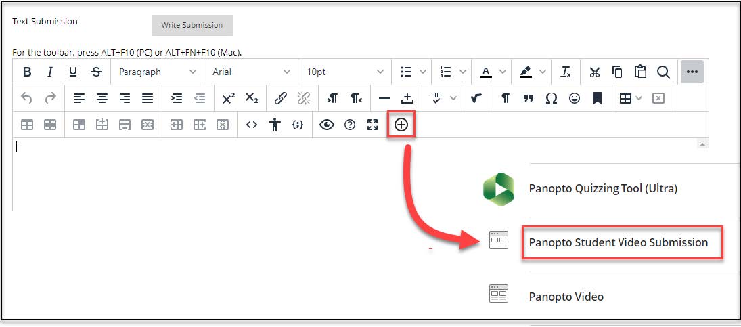The image size is (741, 327).
Task: Click the delete table icon
Action: click(658, 98)
